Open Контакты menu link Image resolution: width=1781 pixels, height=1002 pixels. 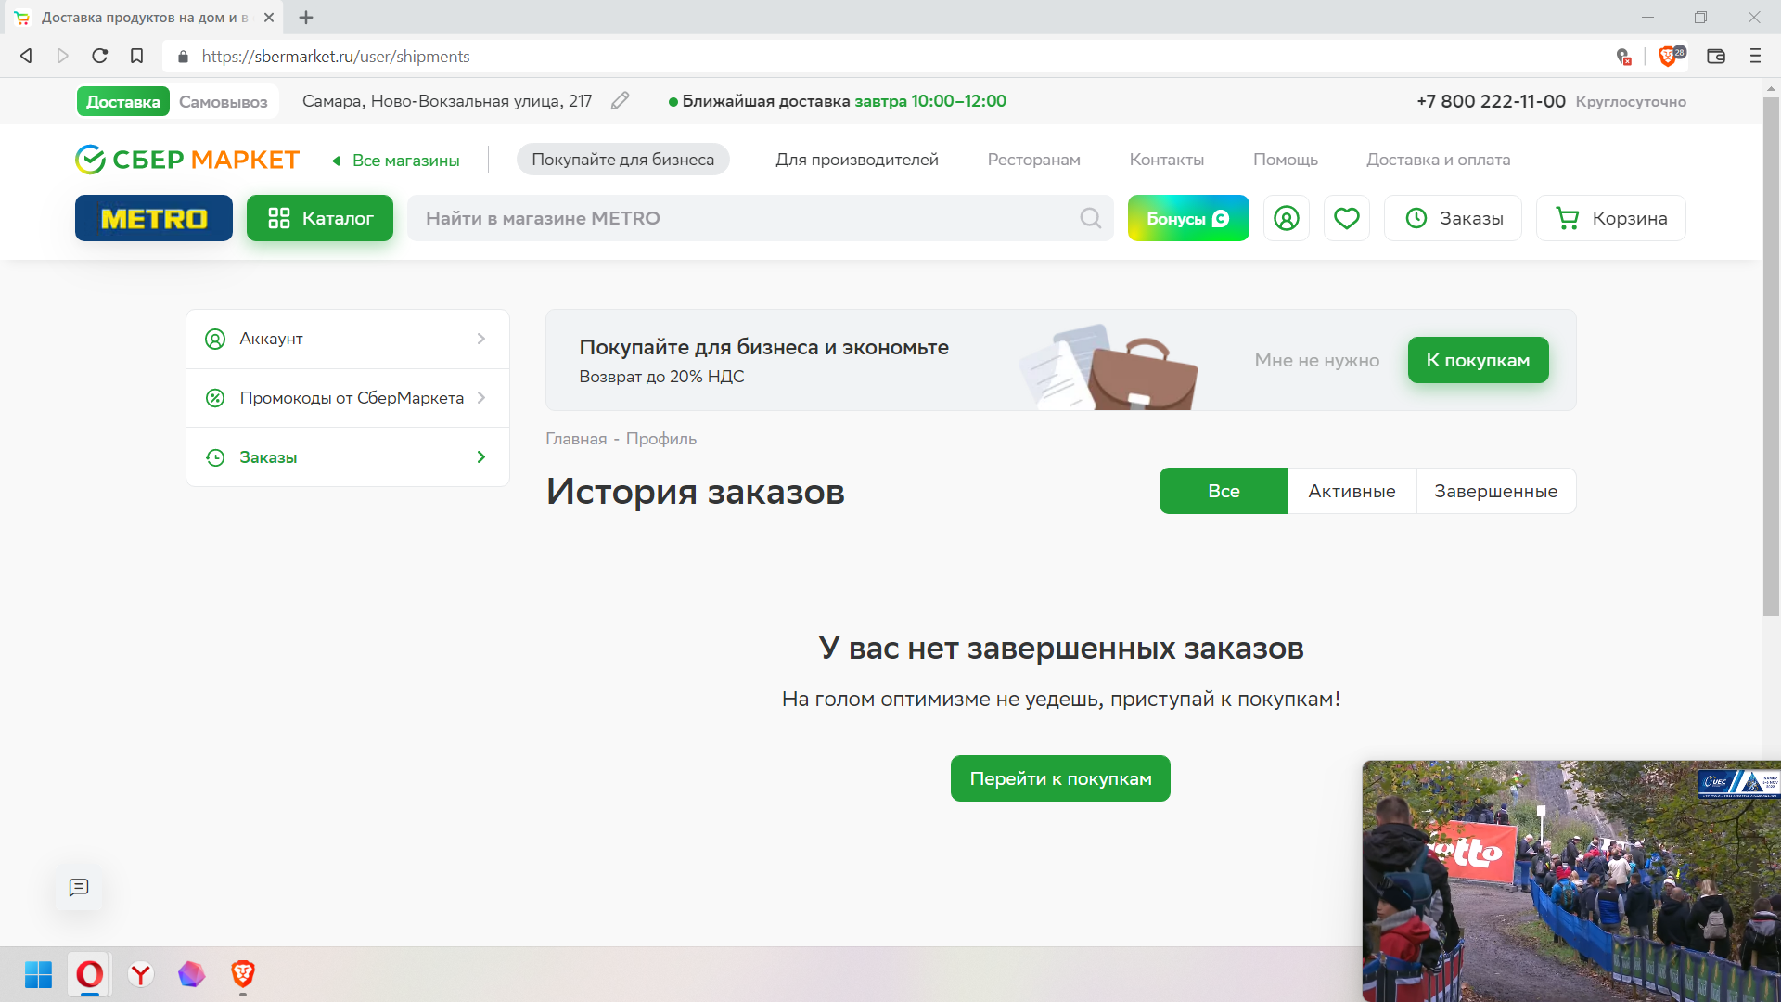[x=1167, y=160]
